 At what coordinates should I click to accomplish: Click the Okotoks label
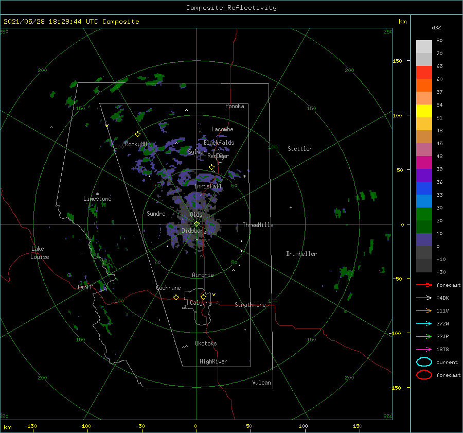[206, 343]
